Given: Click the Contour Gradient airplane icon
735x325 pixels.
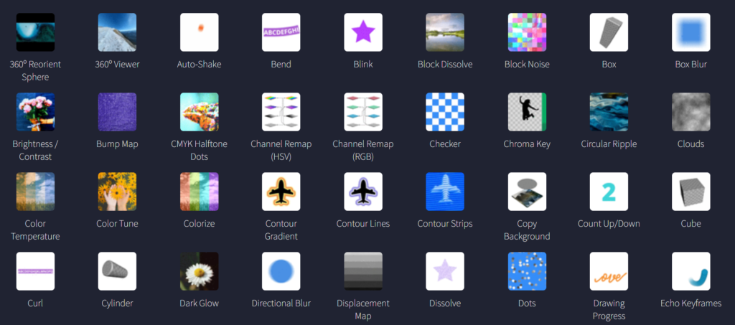Looking at the screenshot, I should [281, 192].
